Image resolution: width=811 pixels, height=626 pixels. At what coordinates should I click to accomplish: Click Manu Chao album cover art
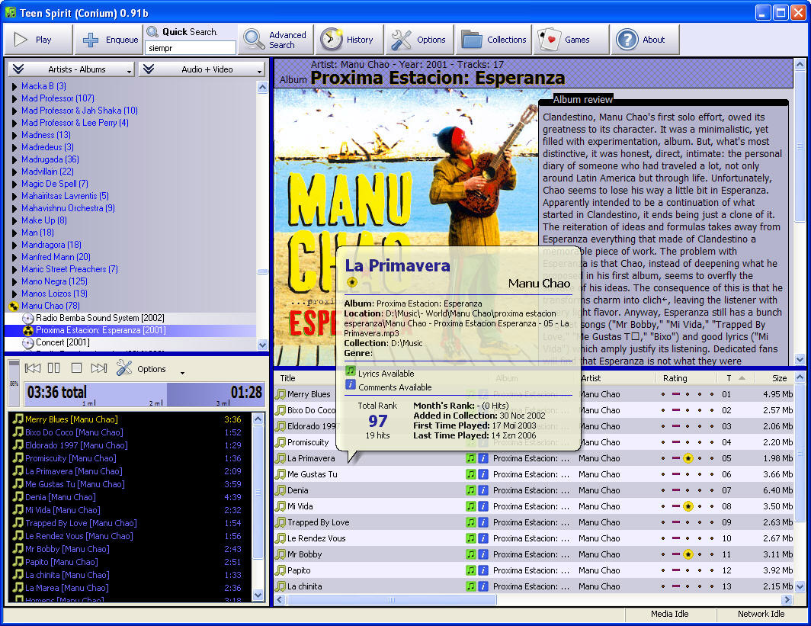point(406,226)
